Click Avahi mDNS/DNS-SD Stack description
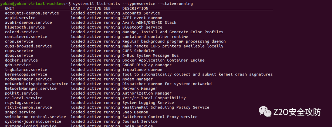 149,23
